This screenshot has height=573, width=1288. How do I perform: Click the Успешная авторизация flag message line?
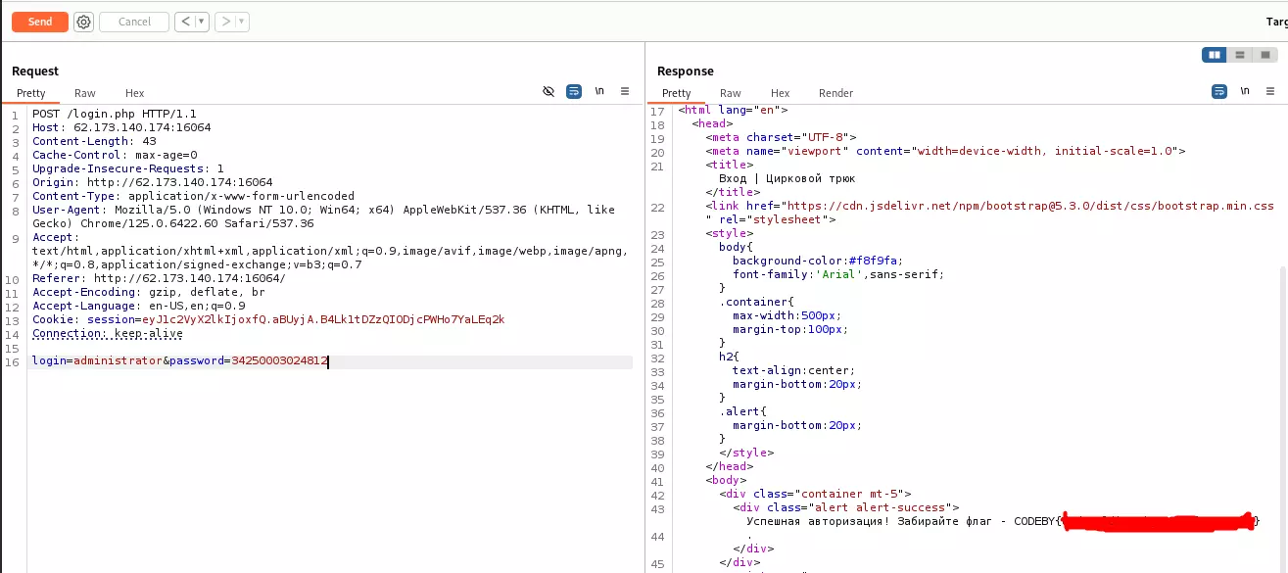coord(1003,521)
